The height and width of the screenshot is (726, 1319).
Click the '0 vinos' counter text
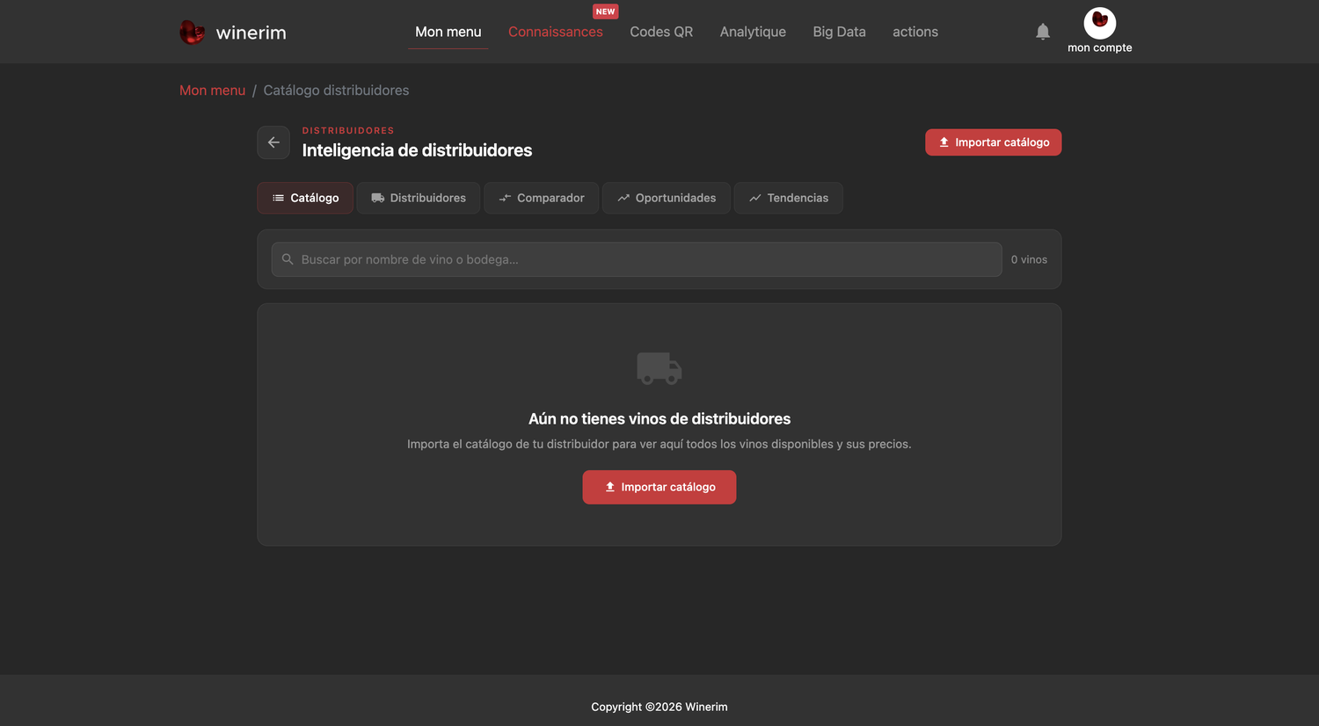pyautogui.click(x=1029, y=259)
